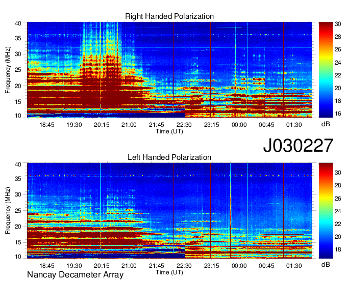Click the 26 value on lower color bar
Viewport: 347px width, 281px height.
[338, 199]
